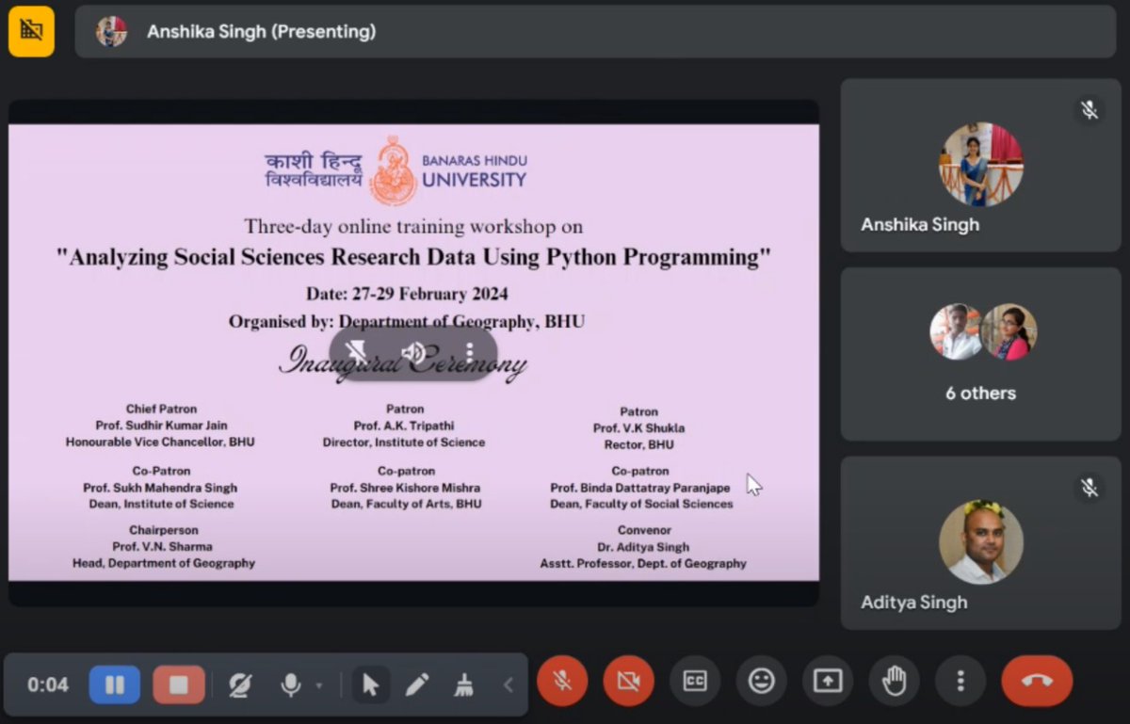
Task: Pause the screen recording
Action: tap(115, 684)
